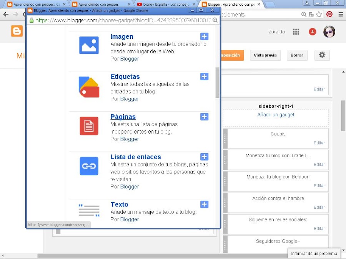Edit the Coobis gadget
The width and height of the screenshot is (346, 259).
tap(319, 143)
